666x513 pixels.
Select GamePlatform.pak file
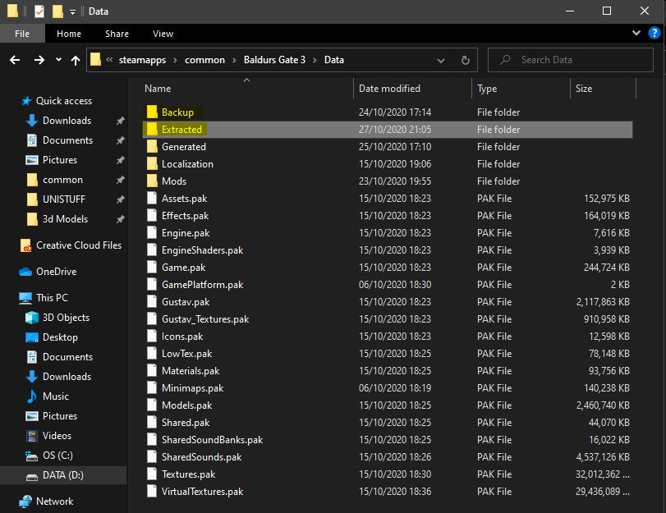[202, 285]
